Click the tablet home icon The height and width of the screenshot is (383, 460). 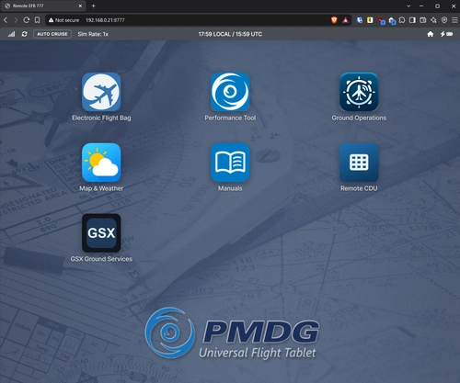(x=431, y=34)
